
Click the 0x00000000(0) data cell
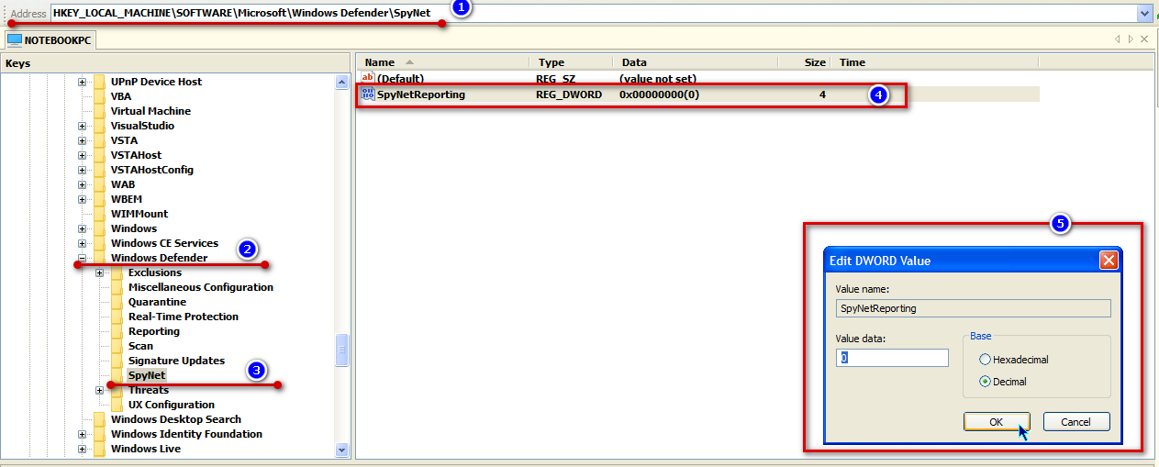[x=660, y=95]
